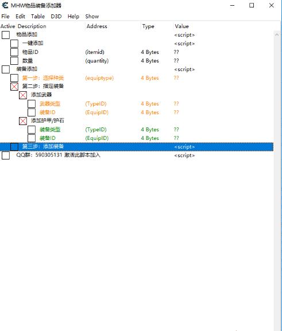Open the Table menu
The width and height of the screenshot is (282, 331).
click(x=38, y=17)
